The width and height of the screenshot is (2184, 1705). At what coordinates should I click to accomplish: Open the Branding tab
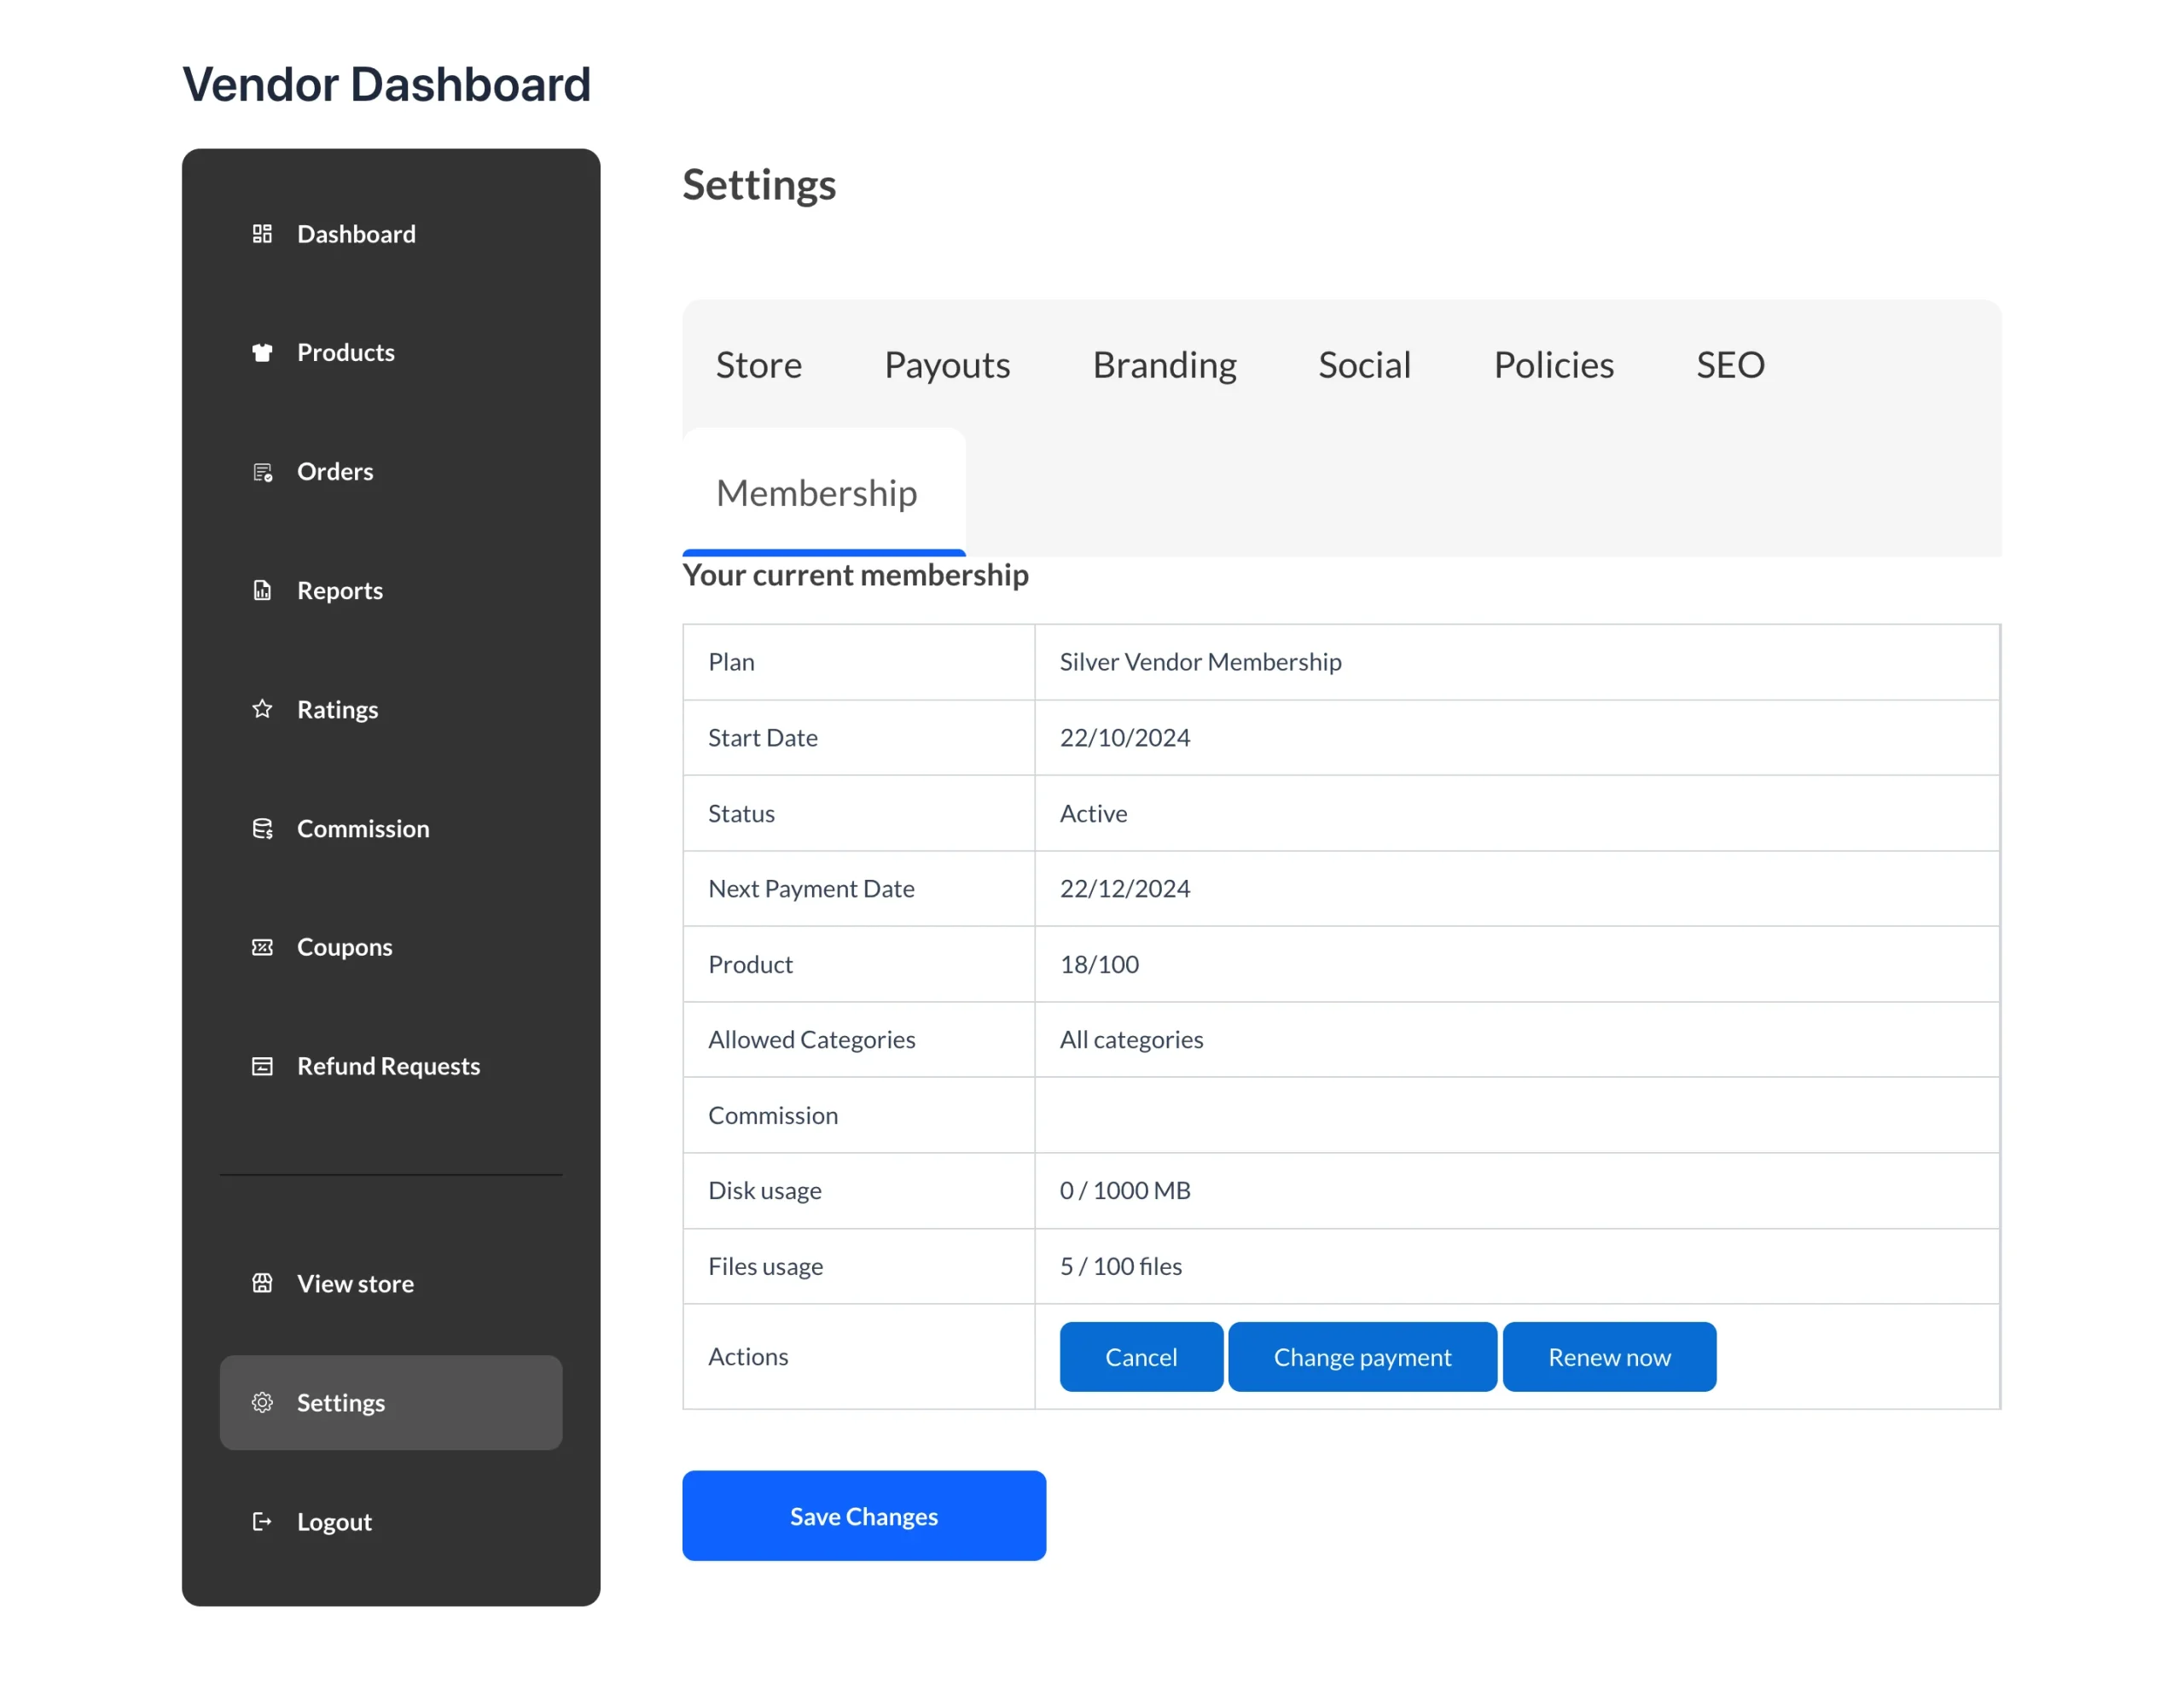[x=1164, y=365]
